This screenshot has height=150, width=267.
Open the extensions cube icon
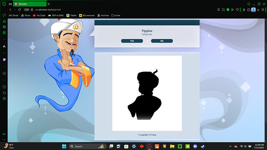pyautogui.click(x=249, y=10)
